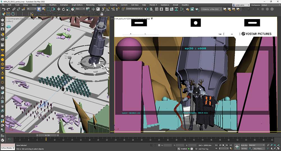Image resolution: width=281 pixels, height=151 pixels.
Task: Open the Pencil+ 4 menu
Action: pos(153,5)
